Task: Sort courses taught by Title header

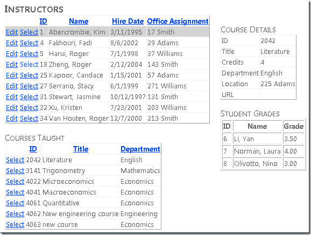Action: tap(81, 149)
